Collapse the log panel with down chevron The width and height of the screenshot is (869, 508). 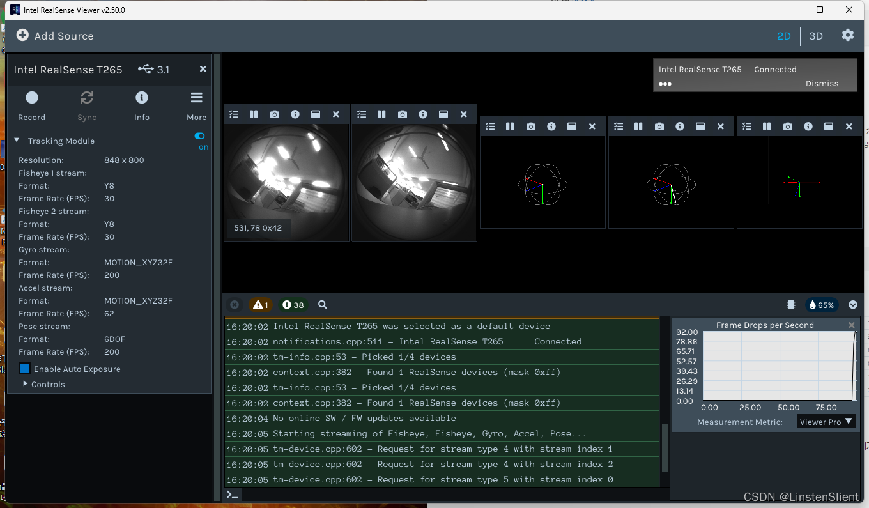click(x=853, y=305)
